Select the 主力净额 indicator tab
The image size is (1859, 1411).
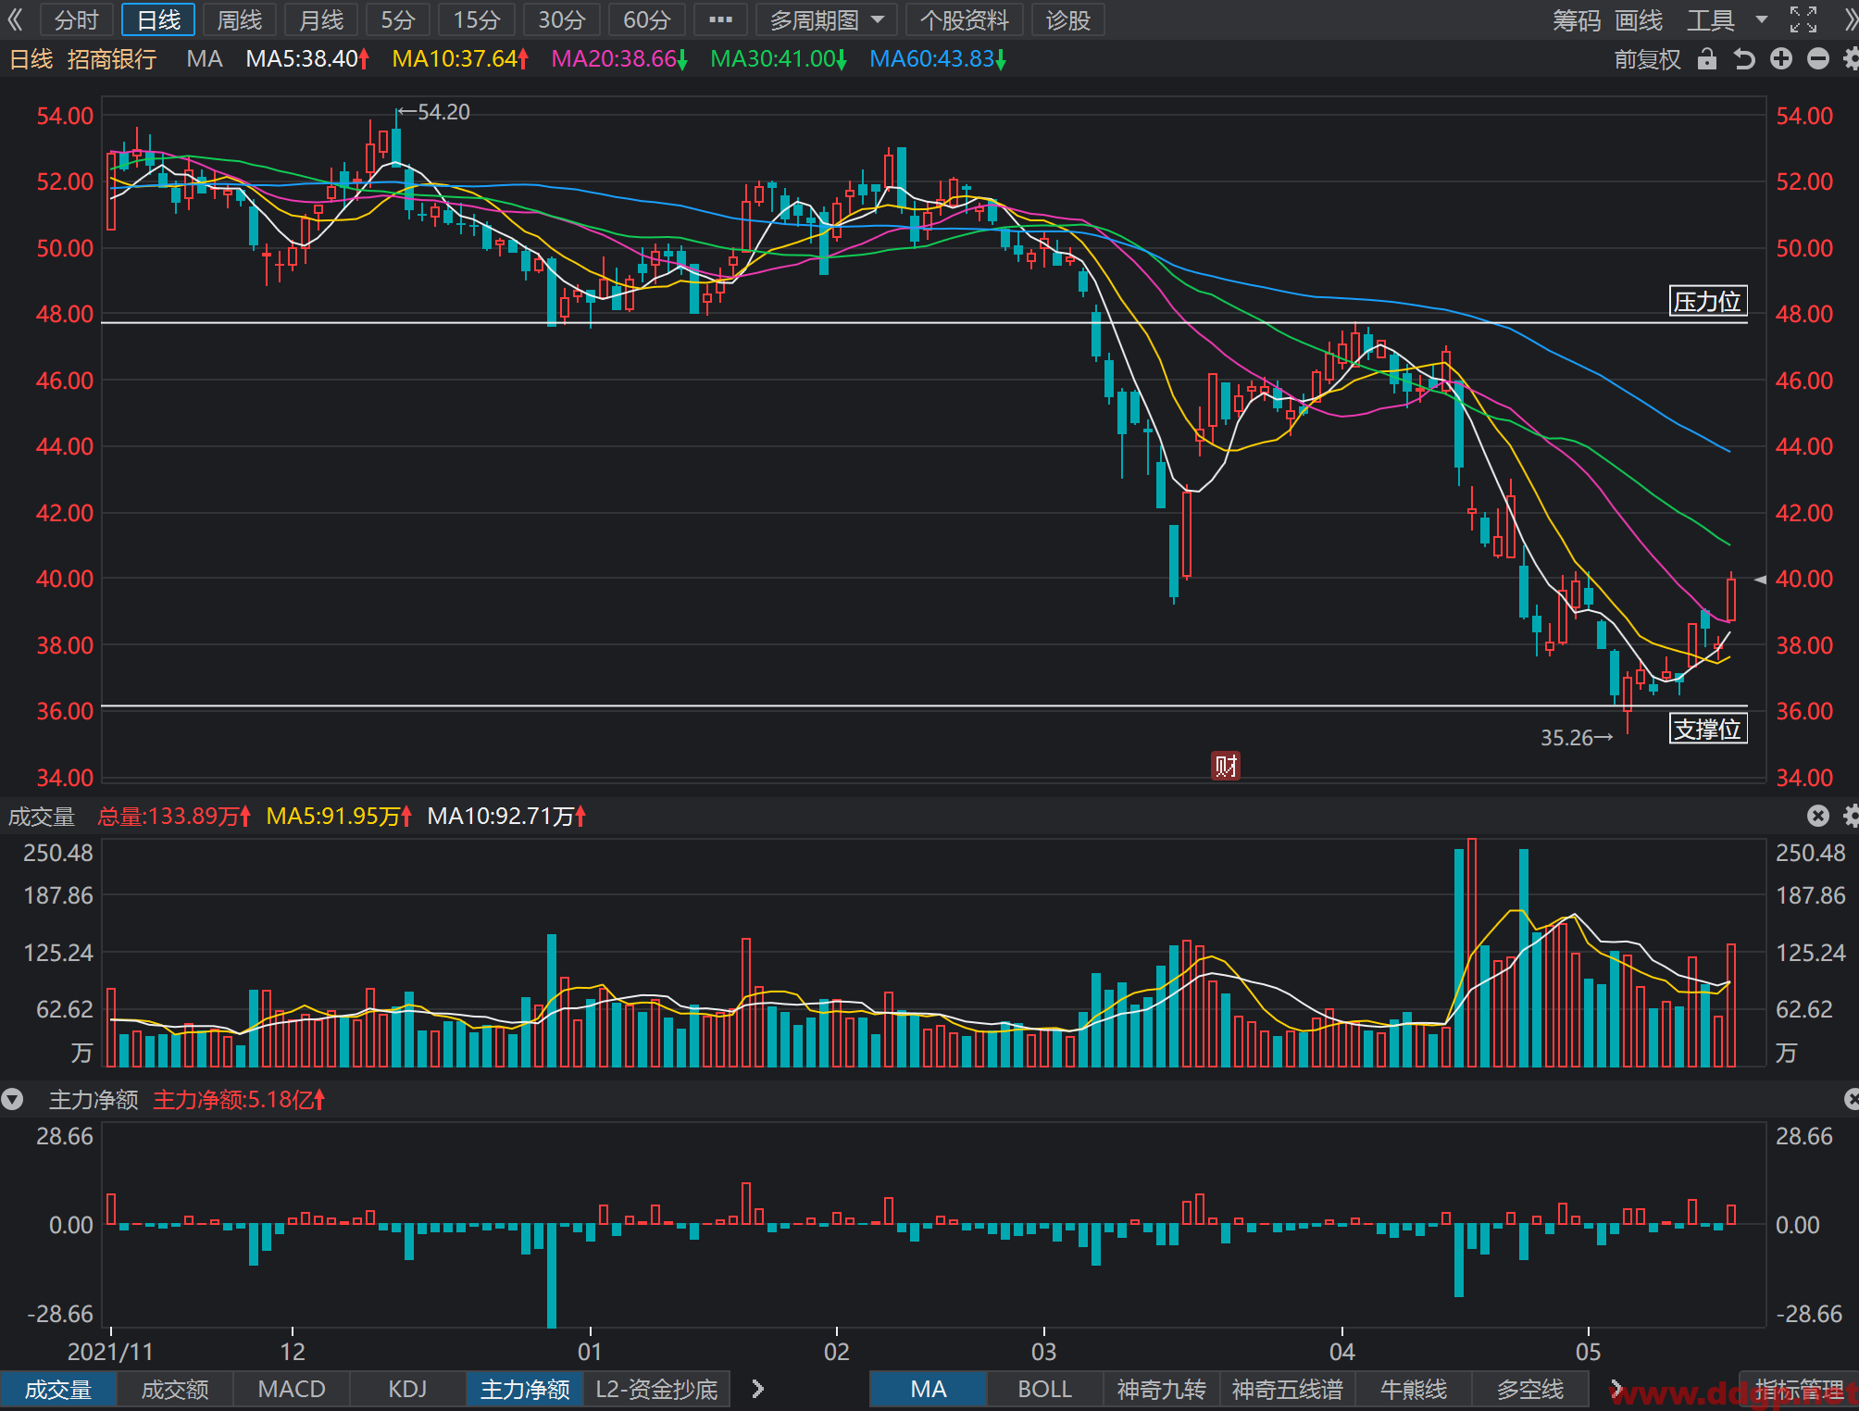pos(525,1389)
